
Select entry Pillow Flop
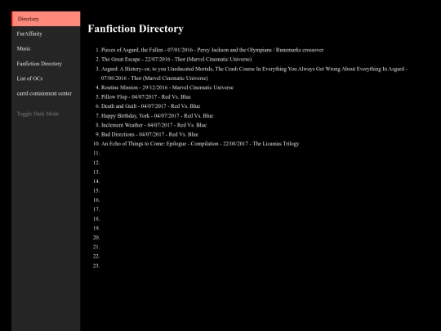[x=146, y=96]
